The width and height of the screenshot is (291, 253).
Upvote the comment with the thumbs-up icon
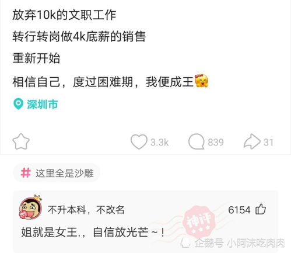tap(261, 209)
